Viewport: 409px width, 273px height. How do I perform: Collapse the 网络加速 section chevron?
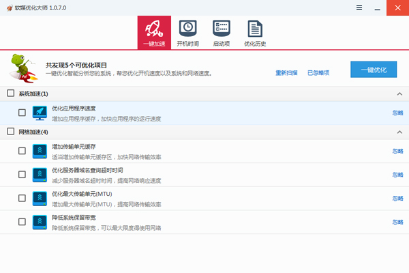click(399, 132)
